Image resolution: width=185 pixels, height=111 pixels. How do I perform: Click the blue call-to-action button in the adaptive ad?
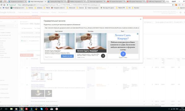click(67, 56)
